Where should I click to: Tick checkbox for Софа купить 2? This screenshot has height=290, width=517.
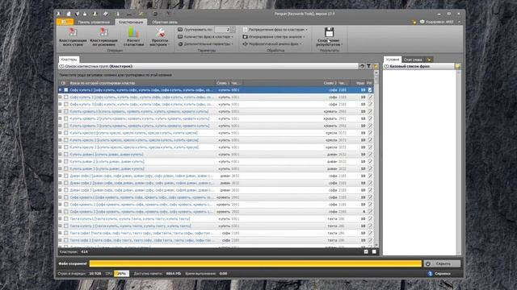point(66,97)
